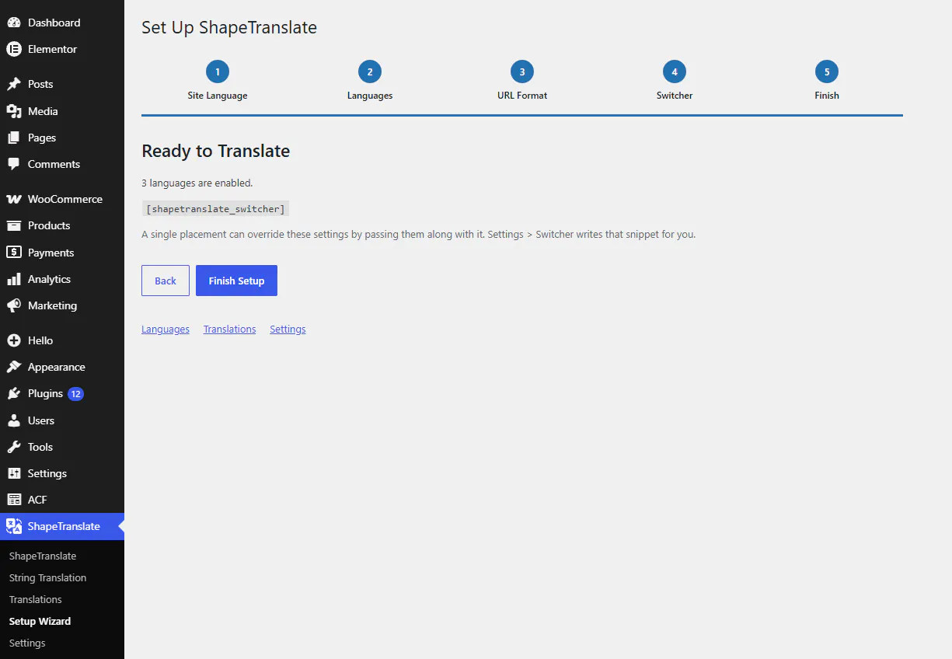The height and width of the screenshot is (659, 952).
Task: Click the Users person icon
Action: [x=14, y=420]
